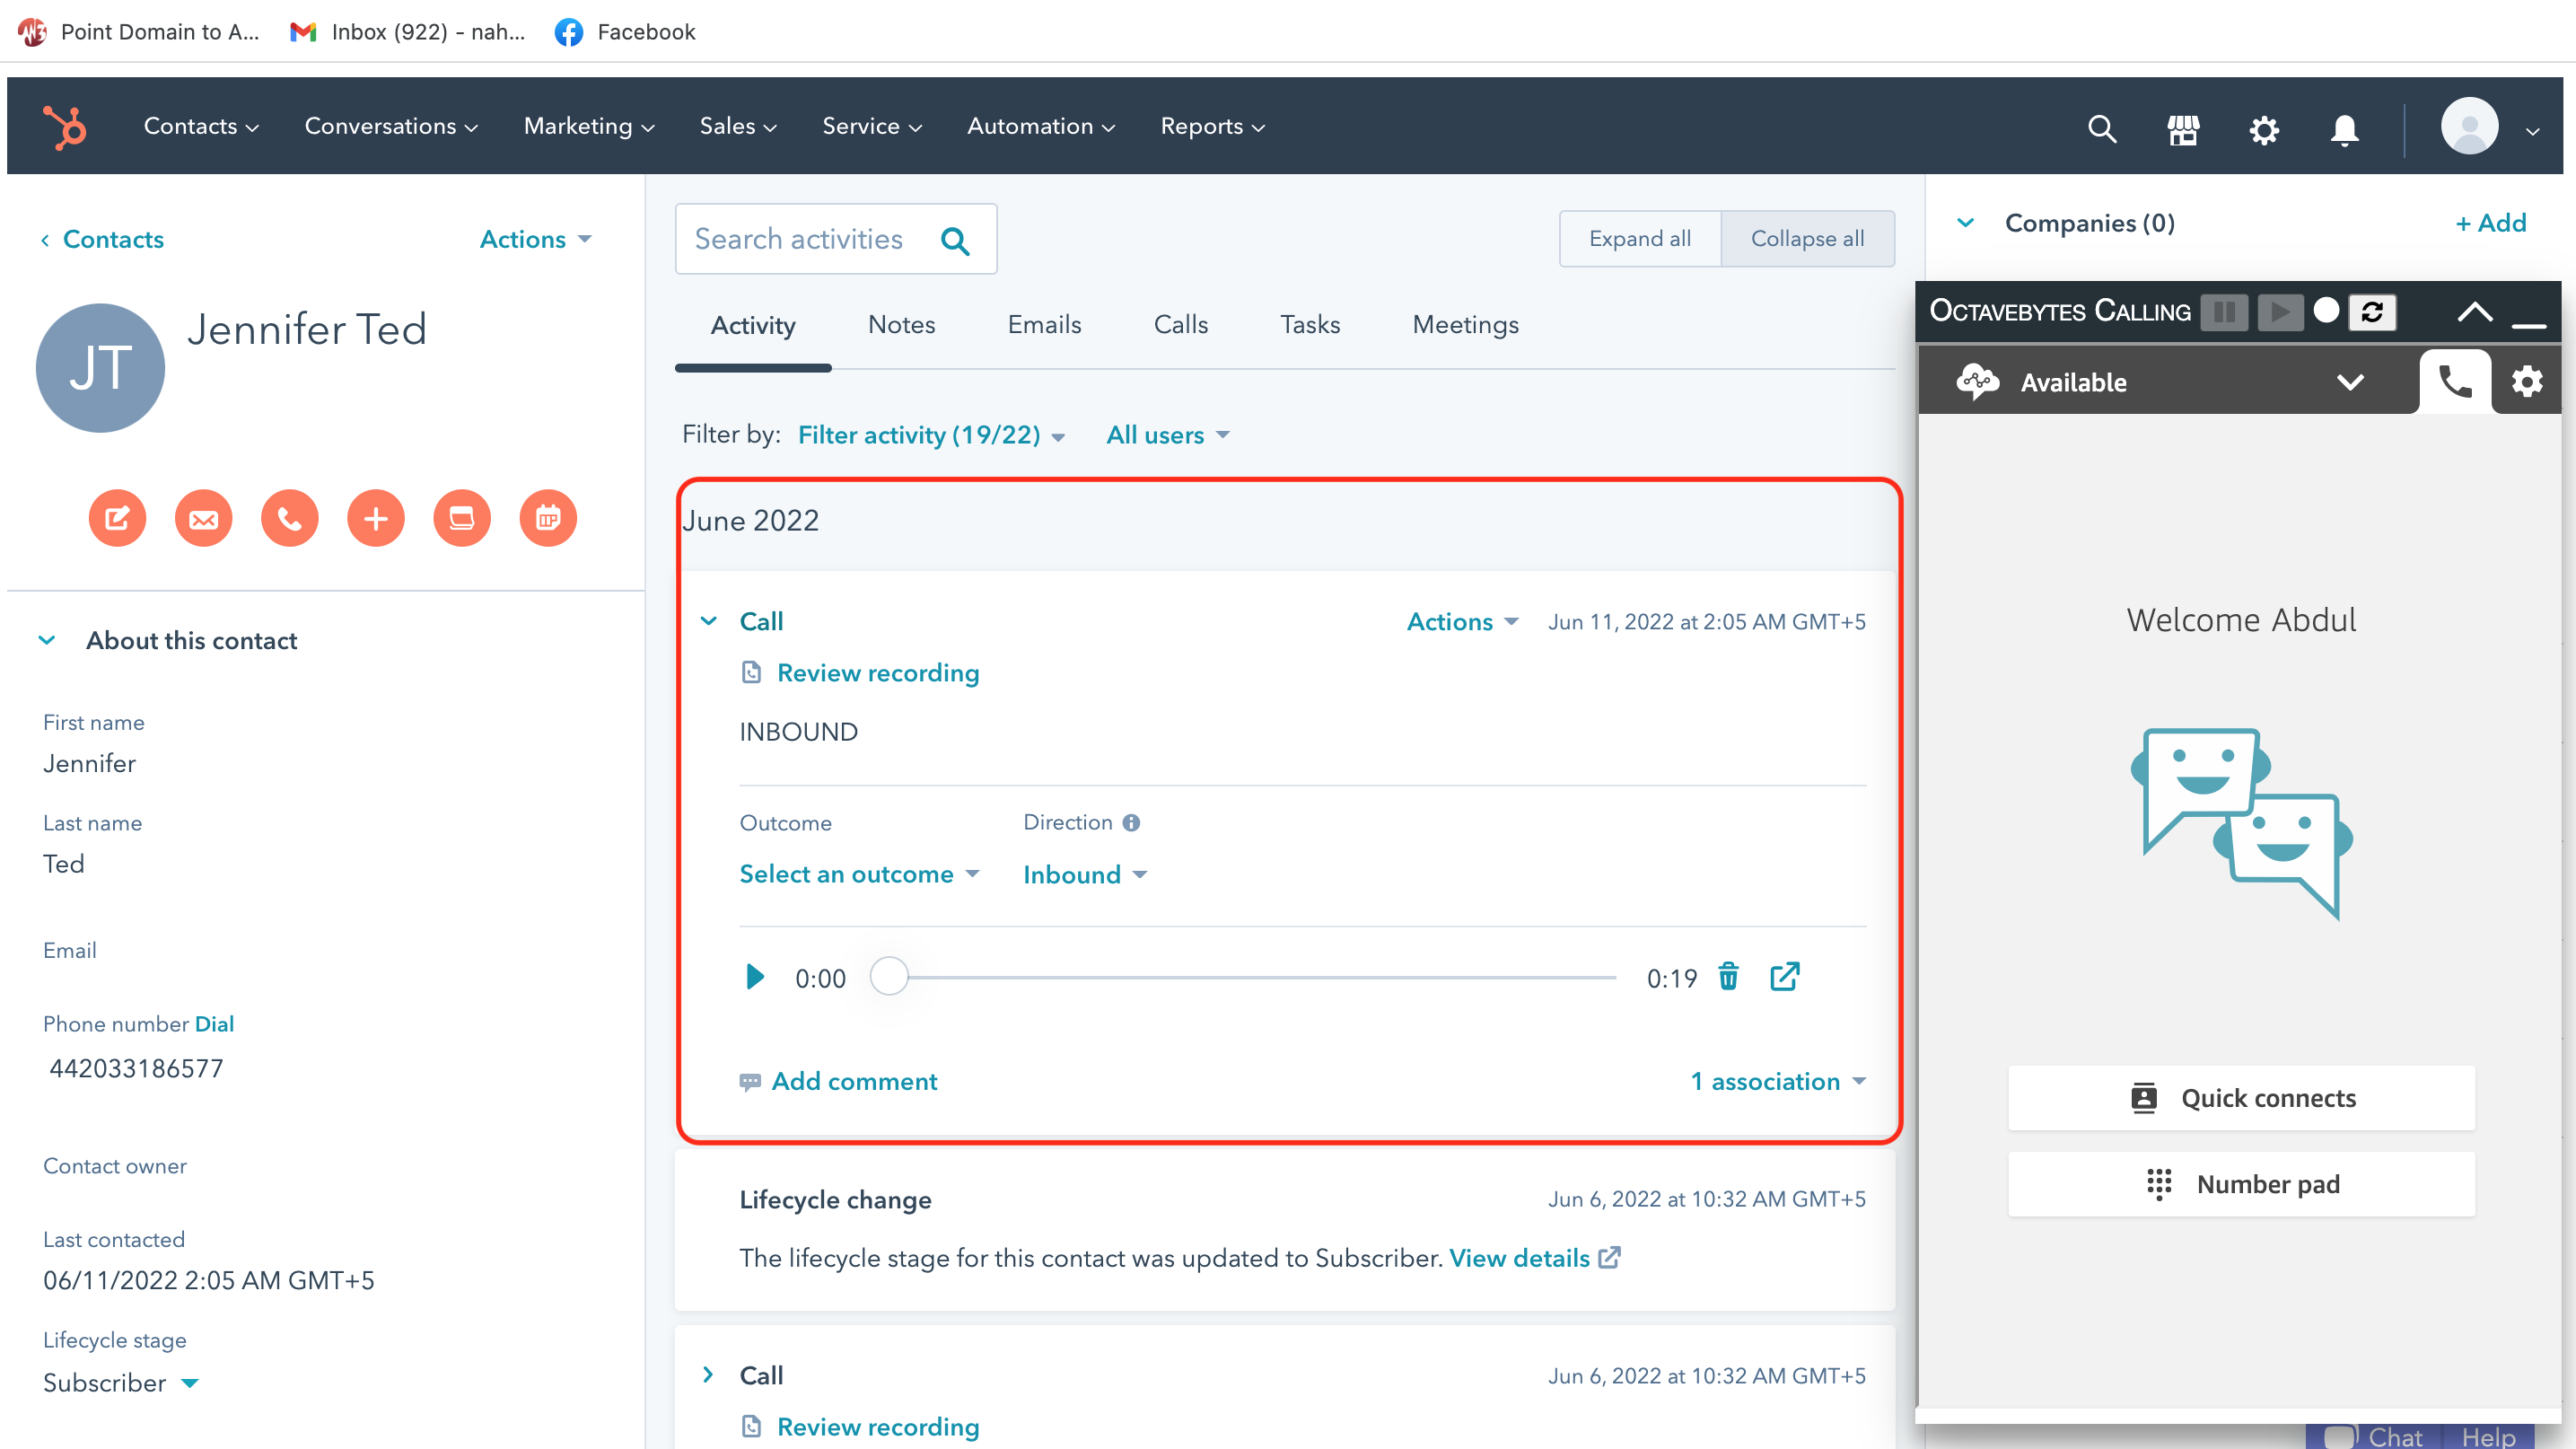
Task: Change call direction from the Inbound dropdown
Action: (x=1084, y=874)
